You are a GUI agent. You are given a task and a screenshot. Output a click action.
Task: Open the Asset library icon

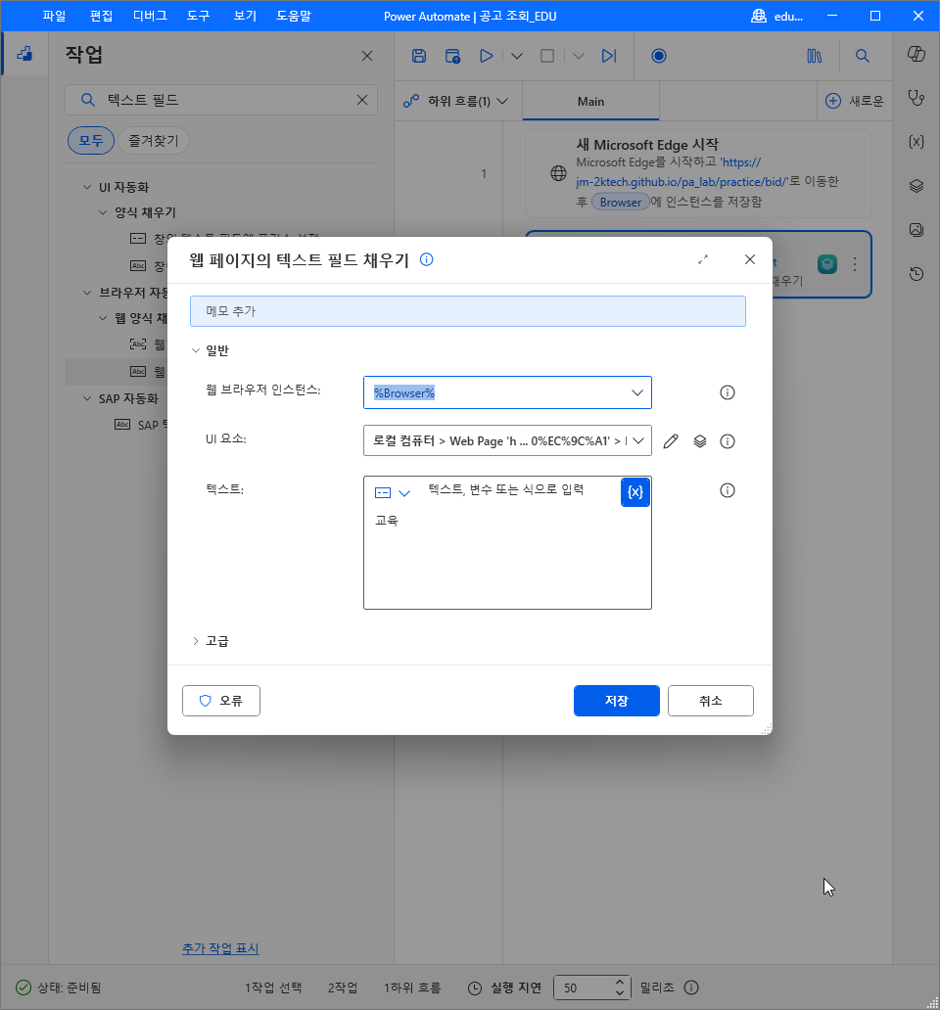[x=815, y=56]
